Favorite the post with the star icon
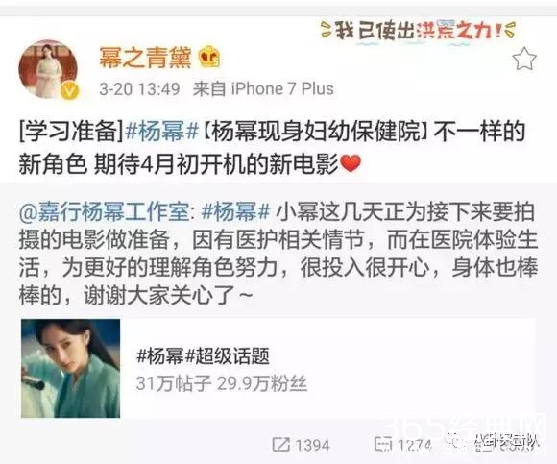Screen dimensions: 557x464 [x=524, y=59]
